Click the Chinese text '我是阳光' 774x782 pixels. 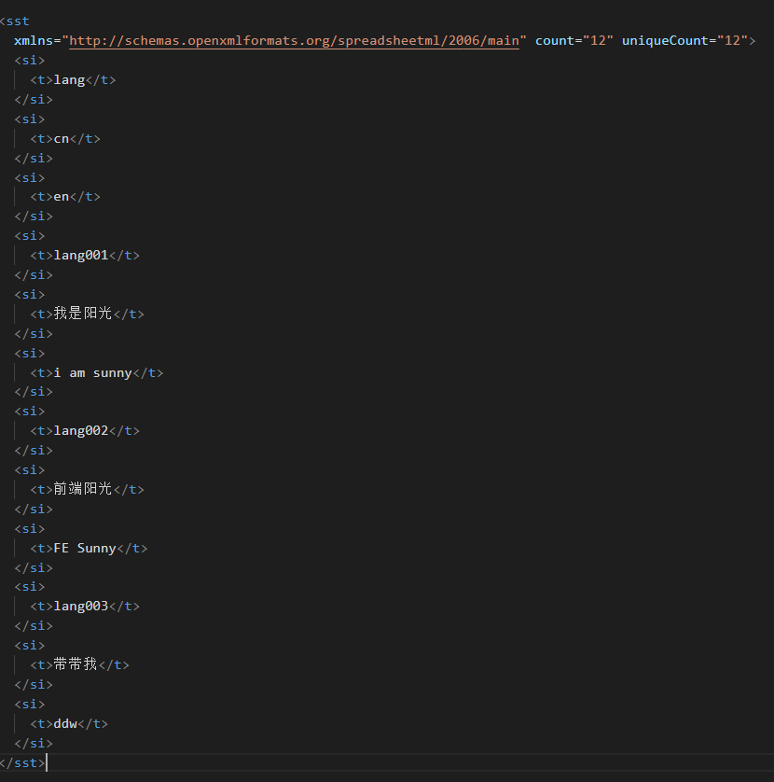[x=83, y=314]
